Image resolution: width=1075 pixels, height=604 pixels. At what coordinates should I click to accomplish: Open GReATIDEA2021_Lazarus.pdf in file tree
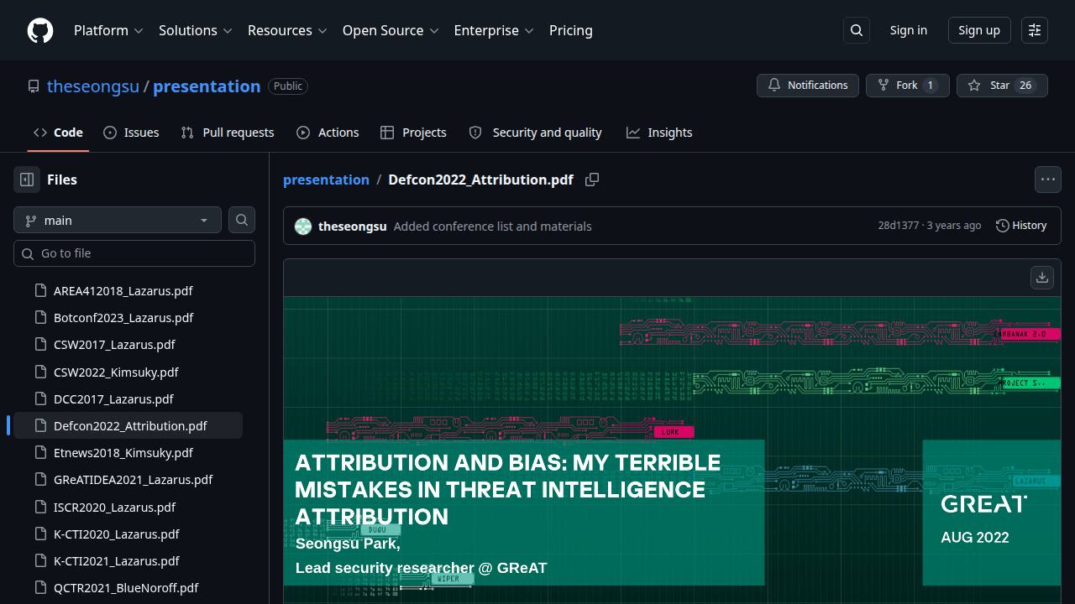tap(133, 480)
